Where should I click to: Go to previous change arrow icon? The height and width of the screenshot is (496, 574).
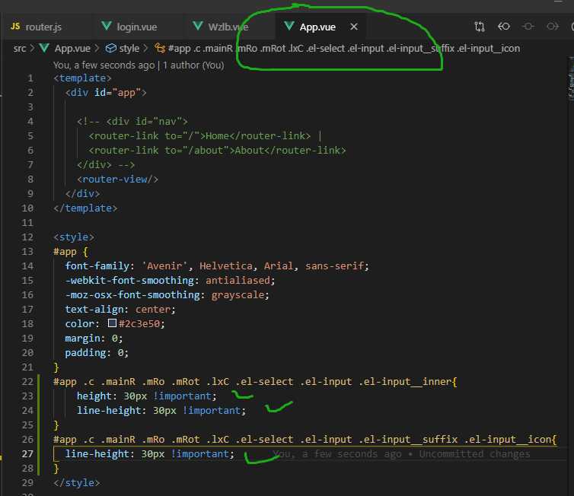[x=504, y=27]
